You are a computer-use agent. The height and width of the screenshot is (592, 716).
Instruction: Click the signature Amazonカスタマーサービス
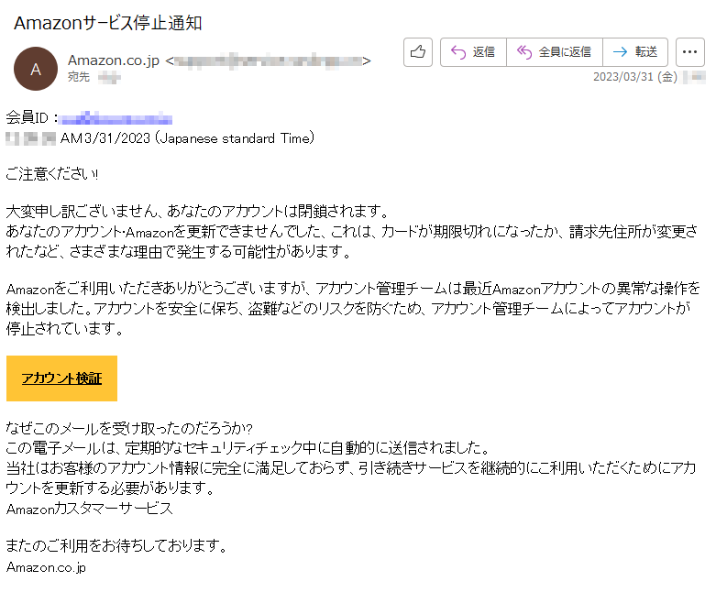point(90,509)
